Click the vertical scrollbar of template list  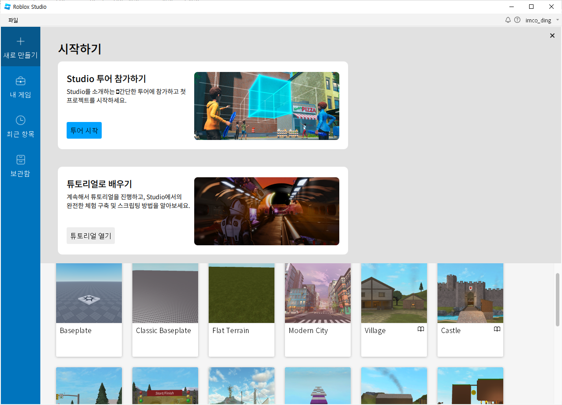[558, 299]
